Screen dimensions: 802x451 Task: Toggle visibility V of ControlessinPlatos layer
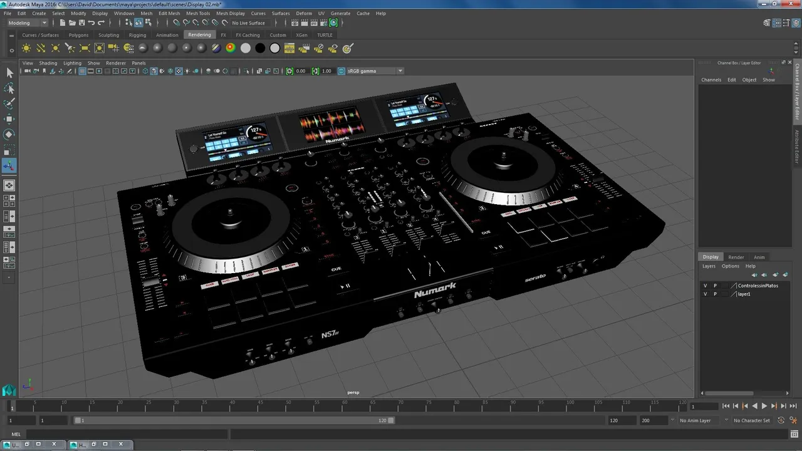click(705, 286)
